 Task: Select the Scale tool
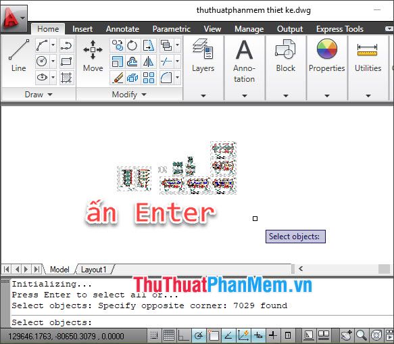coord(117,62)
